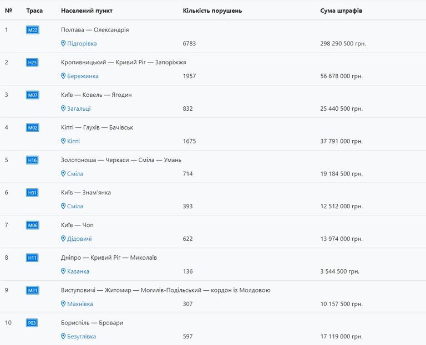Click the Кількість порушень column header
This screenshot has height=345, width=426.
(x=212, y=11)
